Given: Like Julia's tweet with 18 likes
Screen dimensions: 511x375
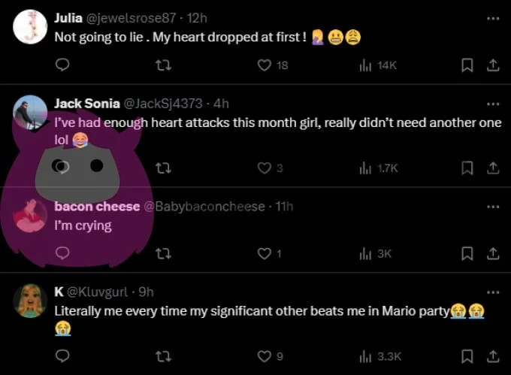Looking at the screenshot, I should (x=265, y=65).
